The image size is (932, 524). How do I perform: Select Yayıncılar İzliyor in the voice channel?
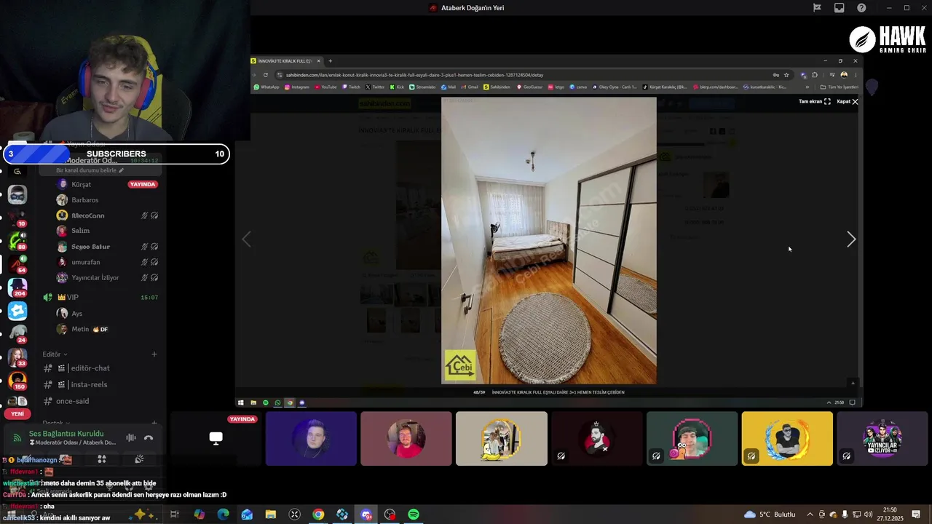(108, 278)
